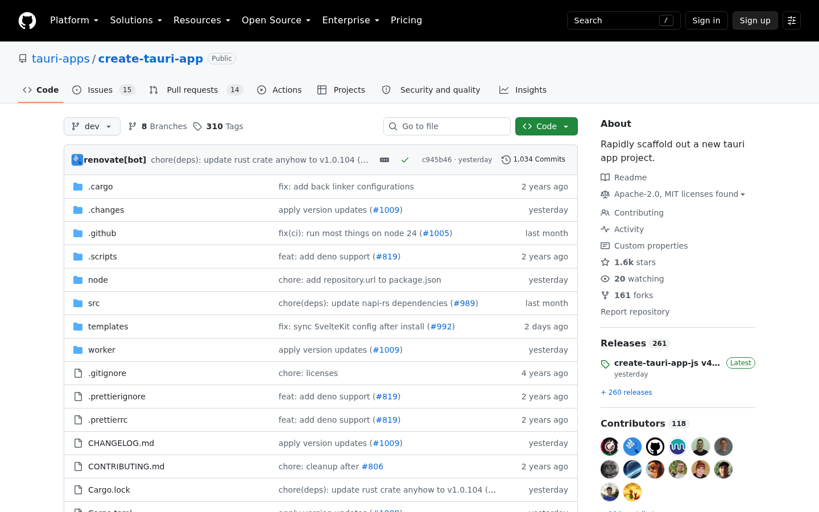Click the src folder icon
Viewport: 819px width, 512px height.
point(78,303)
